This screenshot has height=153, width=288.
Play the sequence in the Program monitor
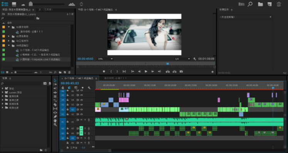tap(146, 72)
